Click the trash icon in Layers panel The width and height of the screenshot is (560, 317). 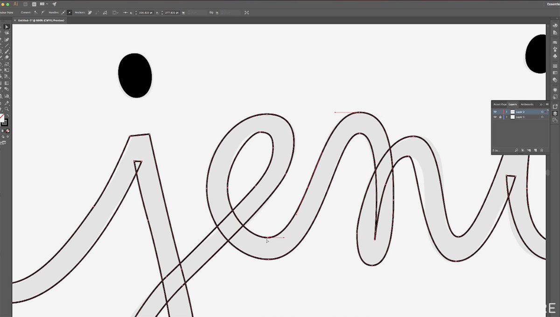(x=541, y=150)
